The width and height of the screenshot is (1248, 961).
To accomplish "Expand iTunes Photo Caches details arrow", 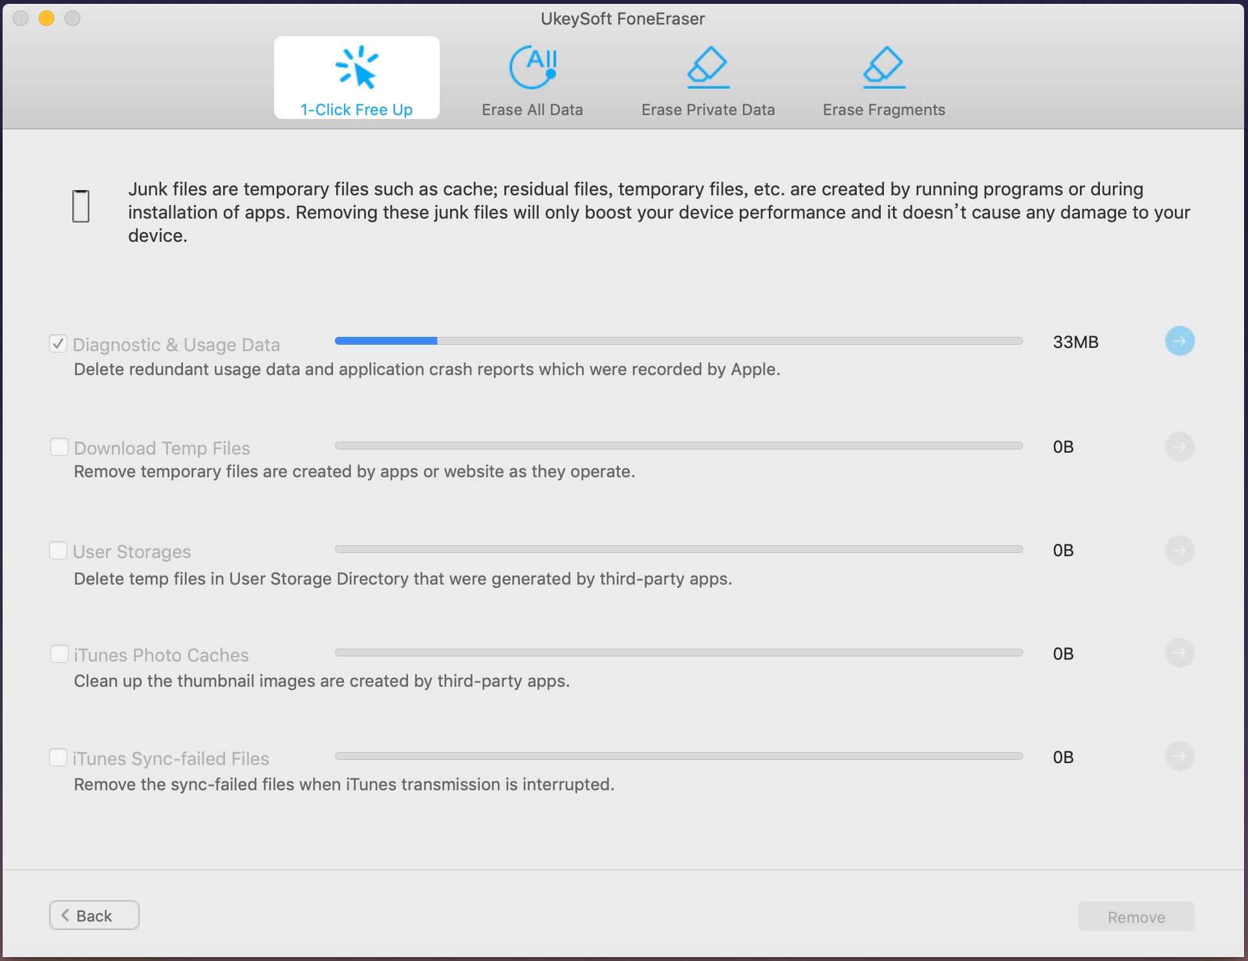I will [1179, 653].
